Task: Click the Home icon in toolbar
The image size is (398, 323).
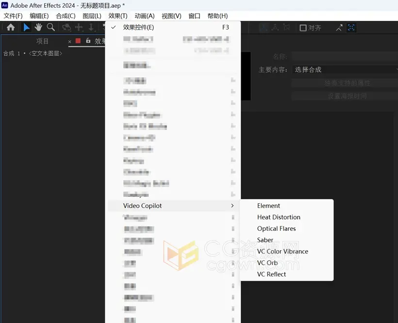Action: point(11,27)
